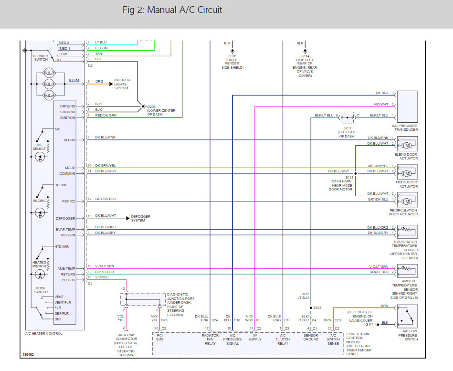Image resolution: width=453 pixels, height=371 pixels.
Task: Click the '5V SUPPLY' pin label
Action: pos(255,338)
